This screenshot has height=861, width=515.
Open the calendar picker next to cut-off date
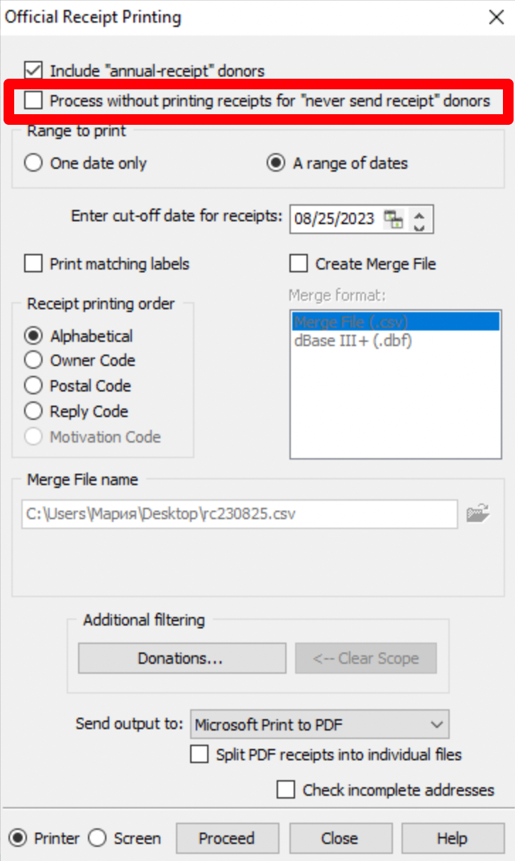(x=393, y=219)
